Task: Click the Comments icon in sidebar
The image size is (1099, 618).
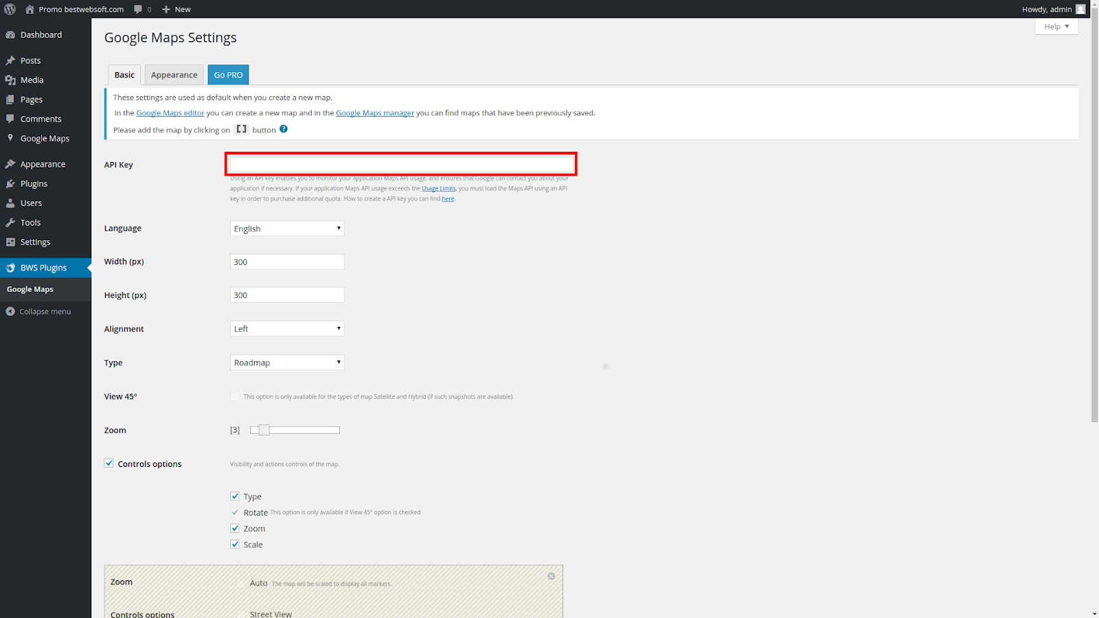Action: pos(10,119)
